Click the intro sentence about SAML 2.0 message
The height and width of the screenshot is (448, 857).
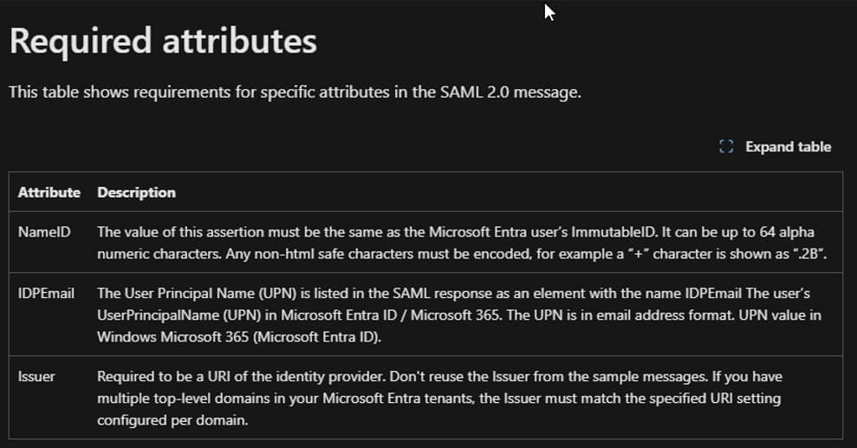pos(295,92)
